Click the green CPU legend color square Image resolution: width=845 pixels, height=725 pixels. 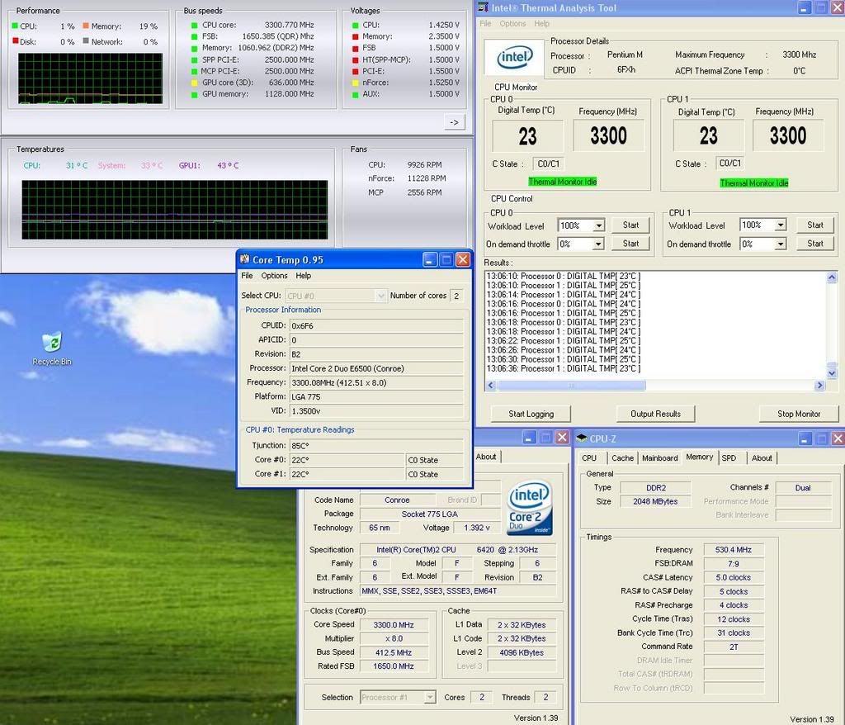pyautogui.click(x=13, y=26)
